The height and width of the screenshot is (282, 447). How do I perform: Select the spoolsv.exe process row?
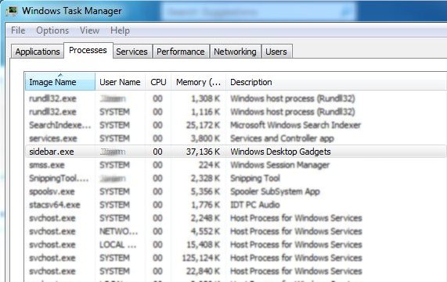pos(236,191)
